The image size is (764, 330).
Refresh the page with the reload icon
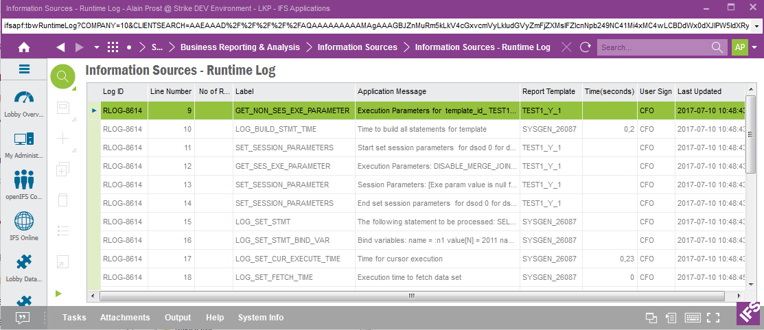pyautogui.click(x=585, y=47)
